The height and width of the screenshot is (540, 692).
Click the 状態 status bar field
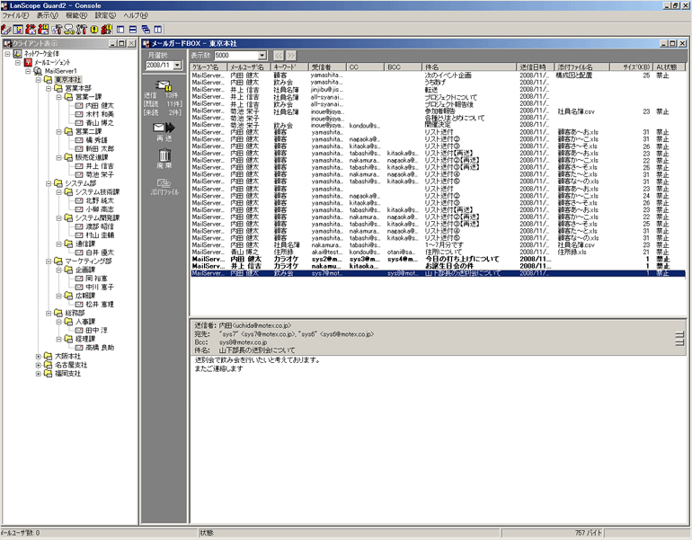(350, 533)
